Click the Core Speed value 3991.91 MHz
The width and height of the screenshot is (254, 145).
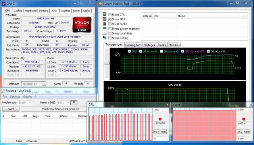[x=32, y=62]
